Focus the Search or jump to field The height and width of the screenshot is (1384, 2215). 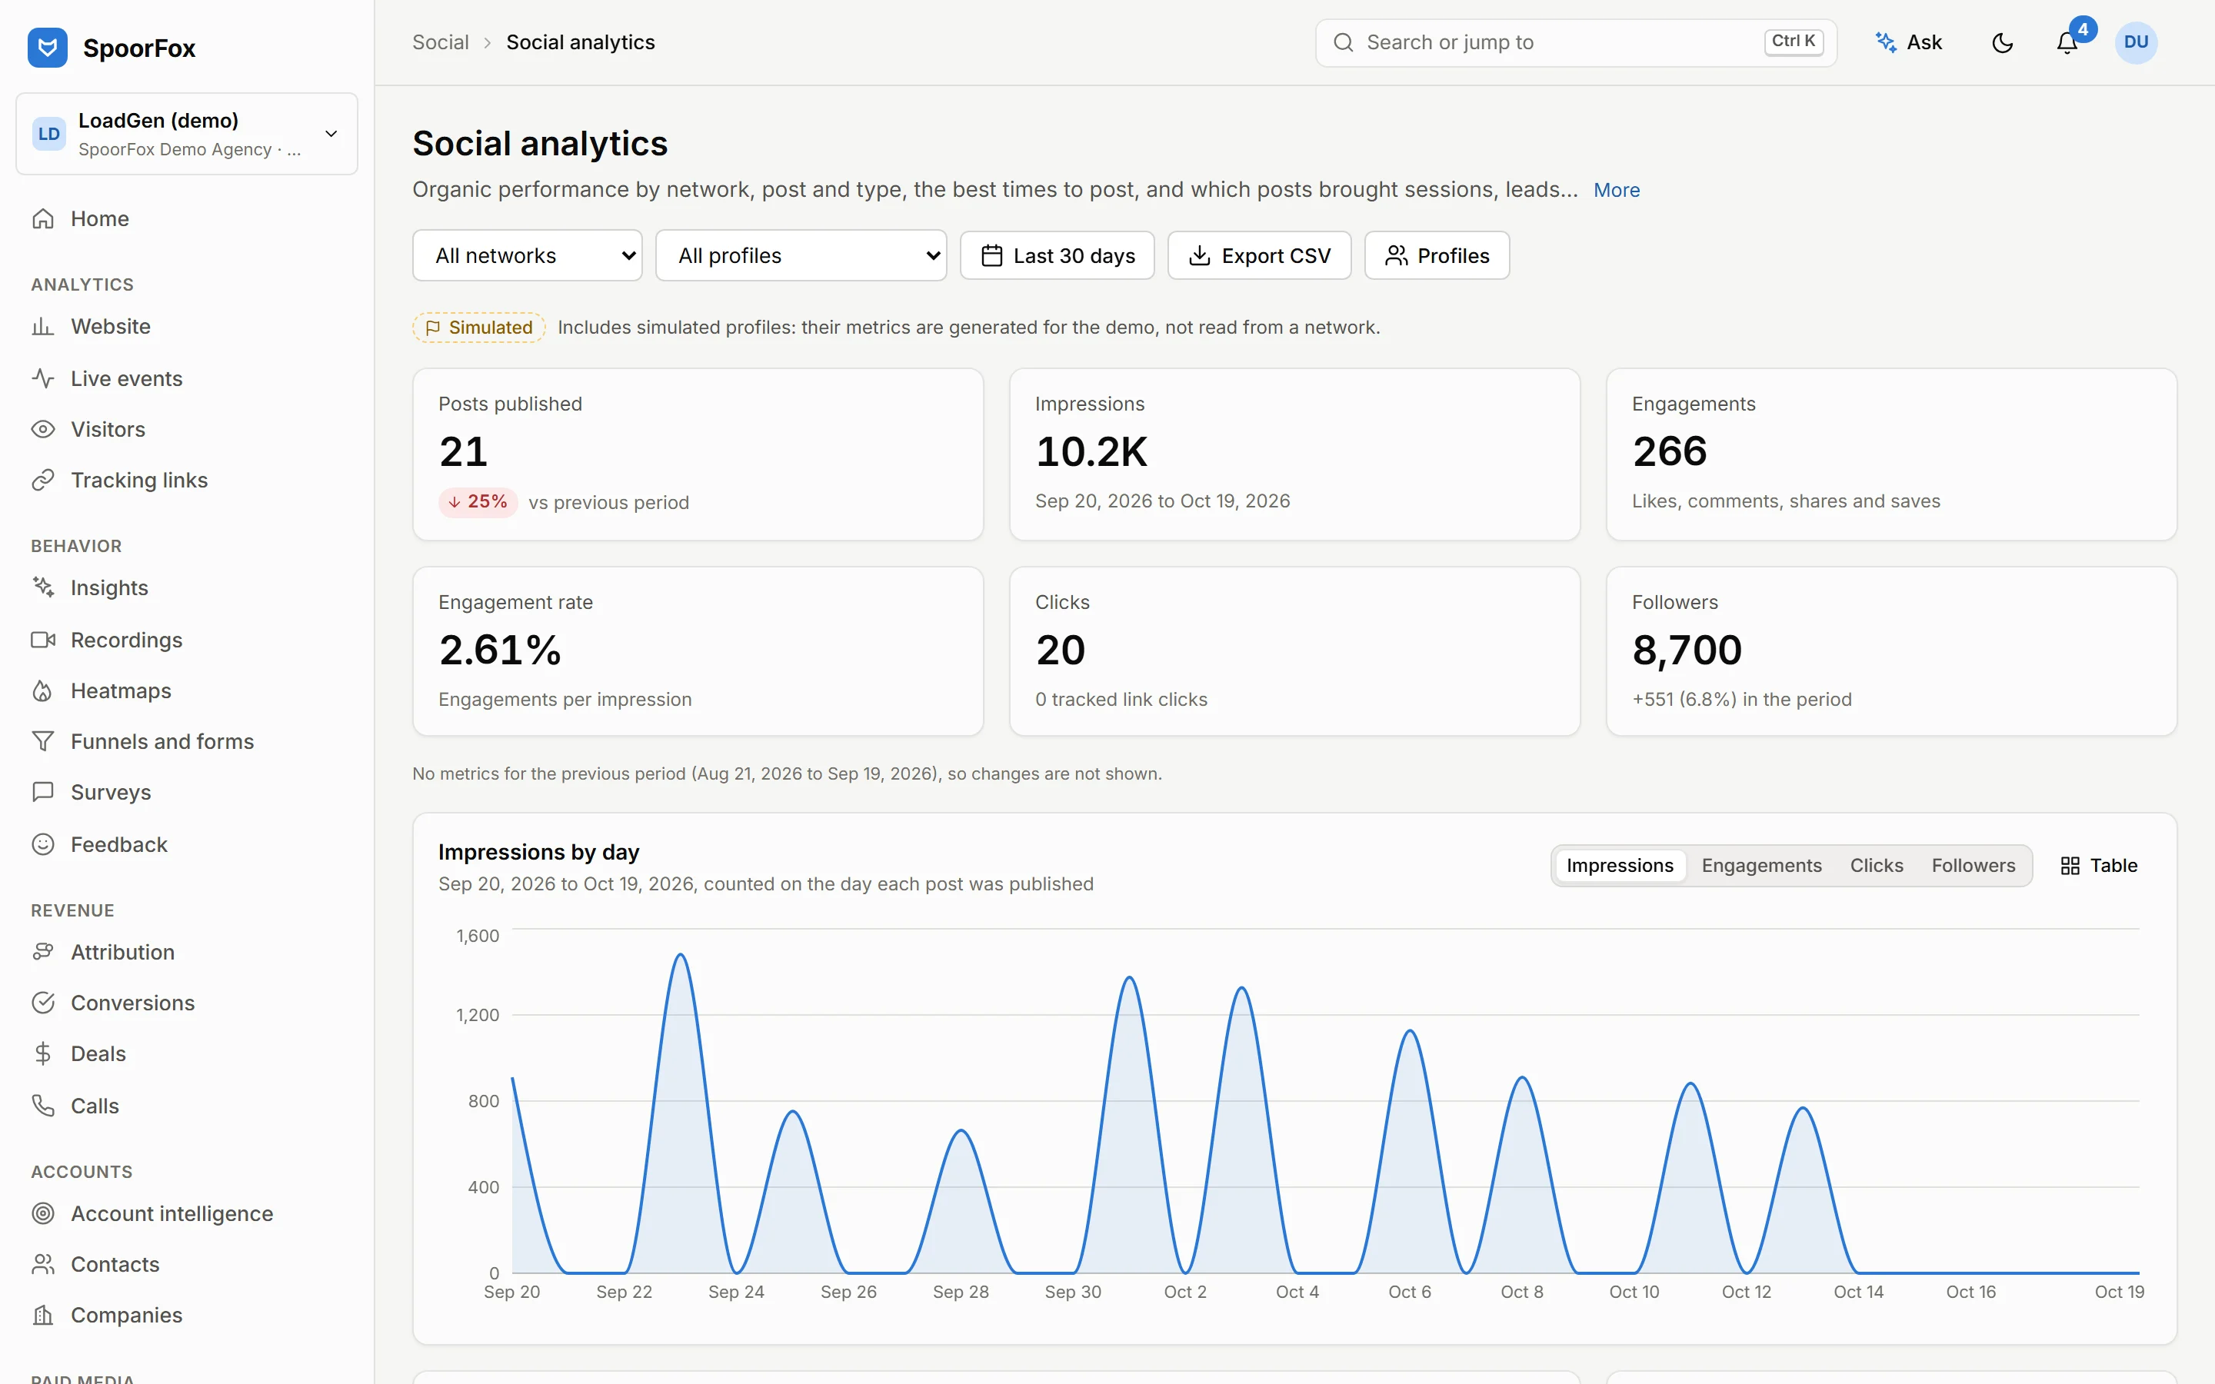click(x=1576, y=42)
